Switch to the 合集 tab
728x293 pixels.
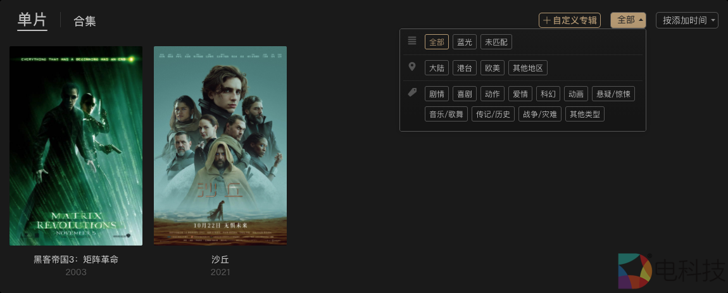84,21
